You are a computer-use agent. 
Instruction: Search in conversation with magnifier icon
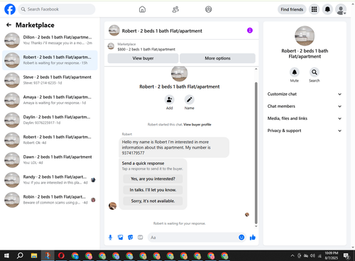coord(315,72)
